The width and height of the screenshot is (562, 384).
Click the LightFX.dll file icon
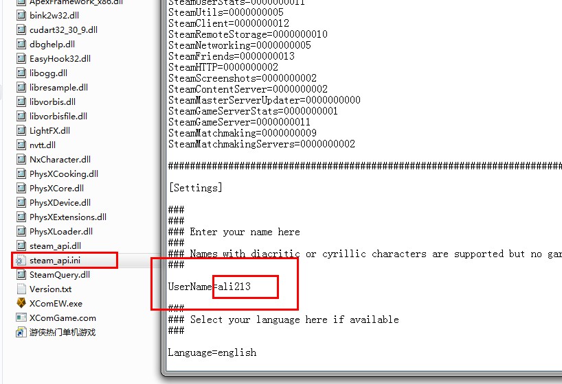(x=21, y=130)
